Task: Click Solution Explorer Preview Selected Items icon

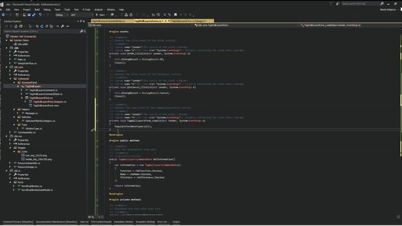Action: [x=67, y=26]
